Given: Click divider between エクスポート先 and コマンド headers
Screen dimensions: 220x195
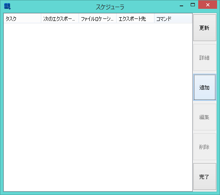Looking at the screenshot, I should click(154, 18).
